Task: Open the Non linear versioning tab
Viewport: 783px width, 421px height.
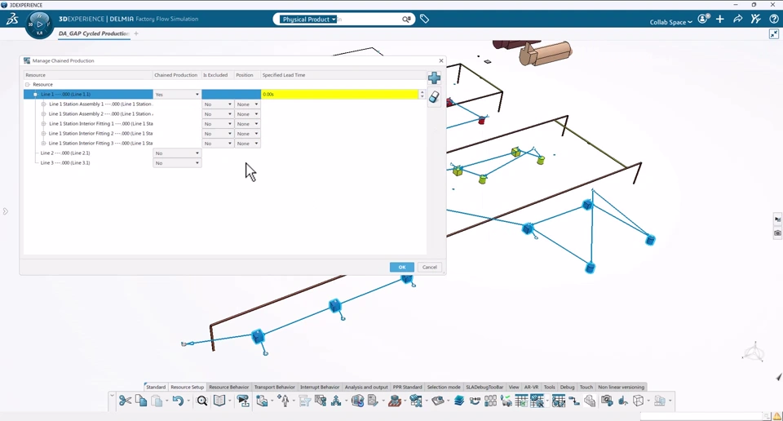Action: 622,387
